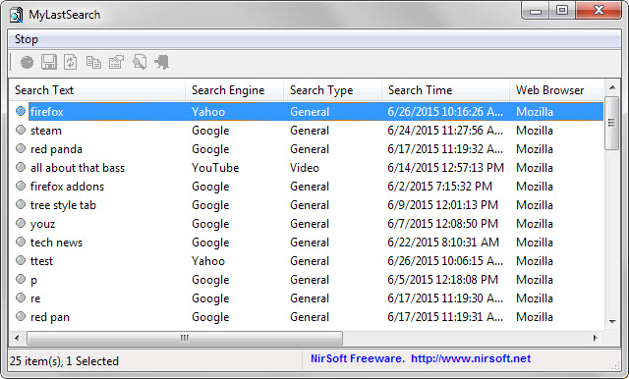Select the 'firefox addons' search text
The image size is (629, 379).
pos(67,187)
